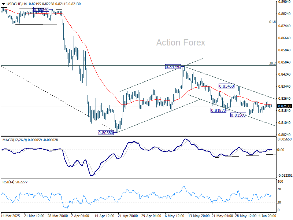Click the 28 Mar 20:00 time label

click(x=58, y=216)
